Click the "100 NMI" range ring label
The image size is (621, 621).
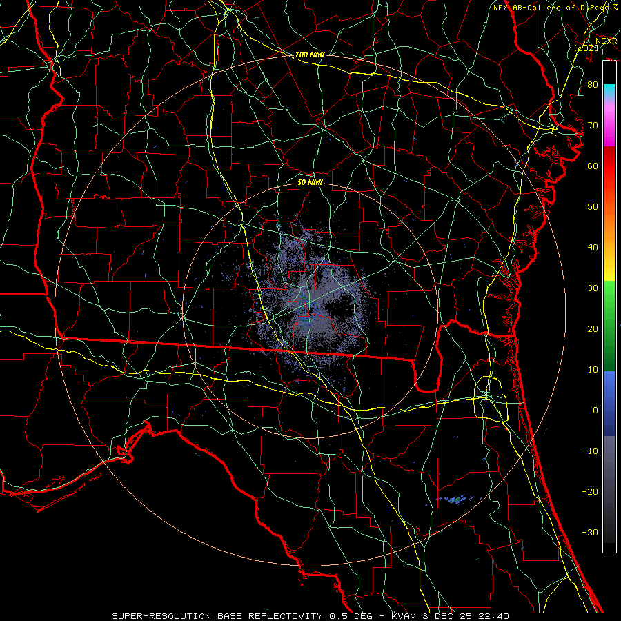[310, 55]
